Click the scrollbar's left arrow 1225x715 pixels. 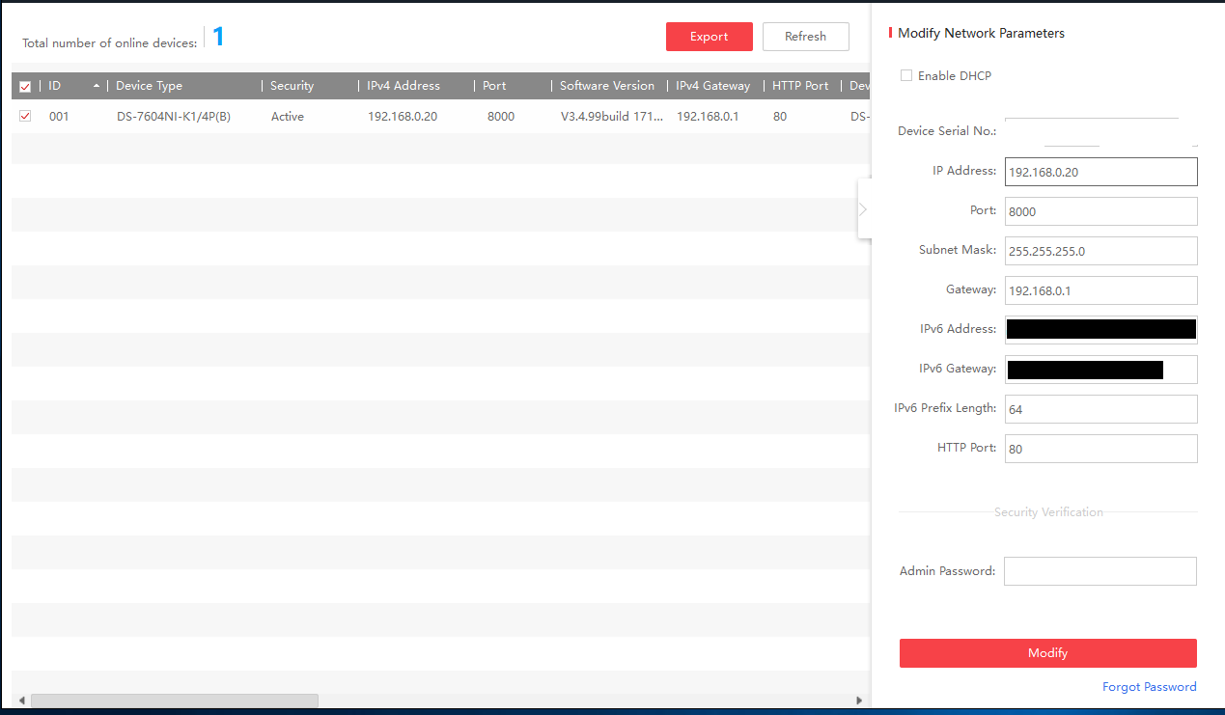[21, 700]
